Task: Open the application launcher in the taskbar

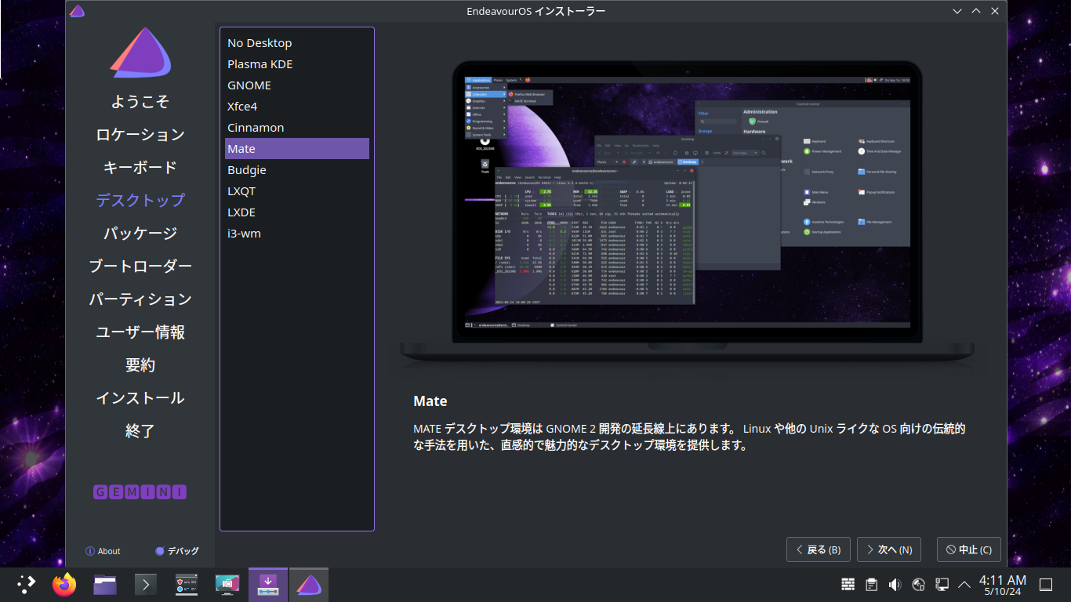Action: pyautogui.click(x=27, y=585)
